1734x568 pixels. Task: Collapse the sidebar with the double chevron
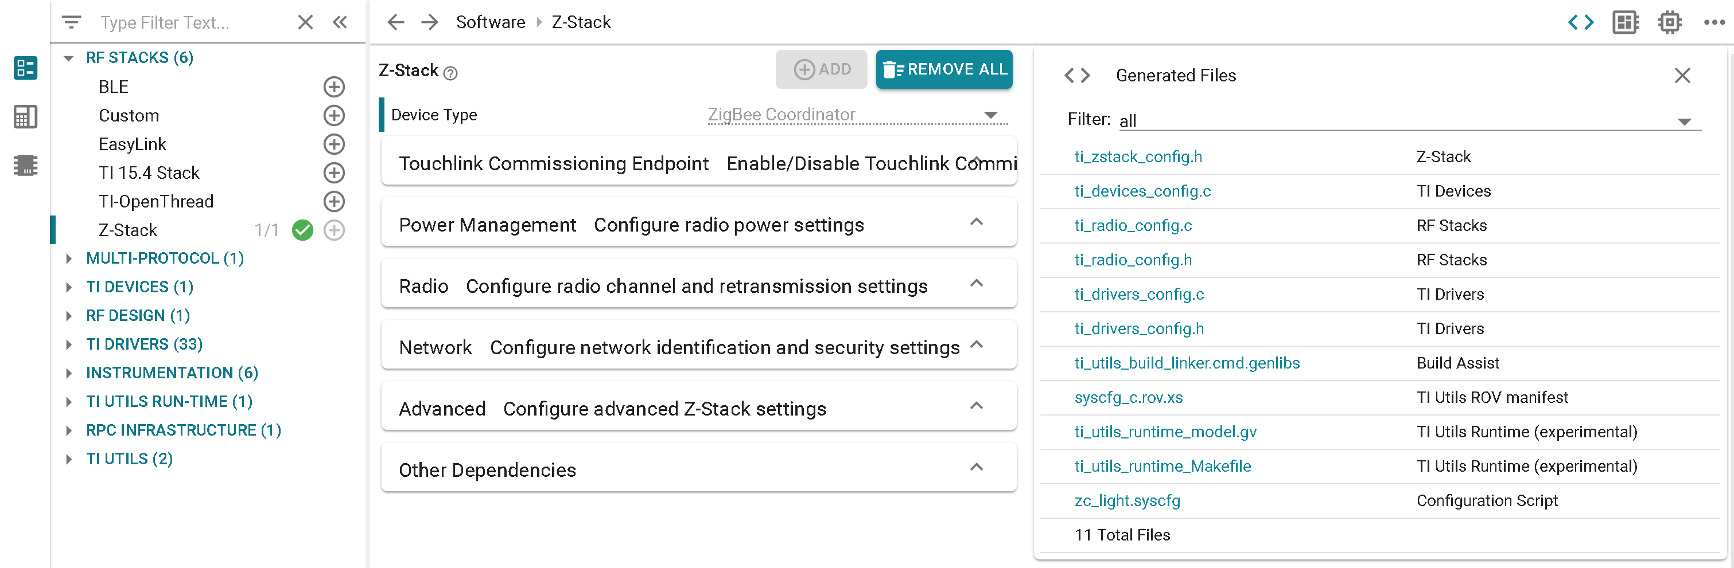[x=340, y=22]
